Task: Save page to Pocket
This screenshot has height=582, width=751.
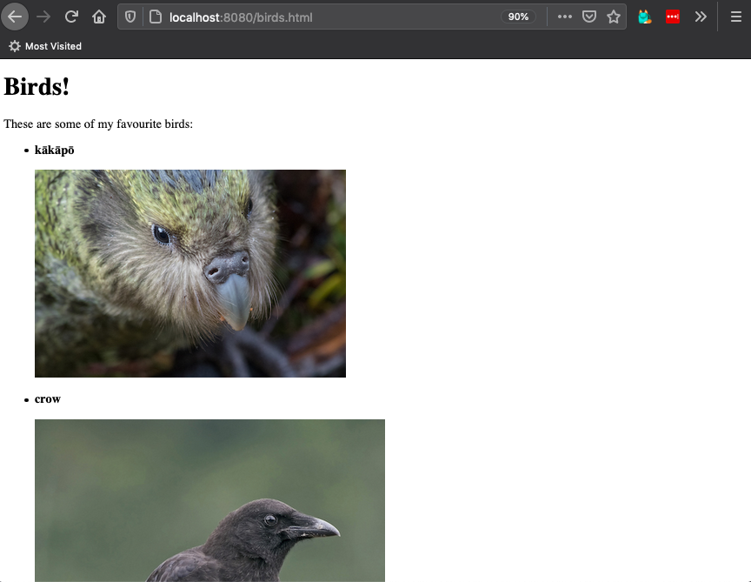Action: point(589,17)
